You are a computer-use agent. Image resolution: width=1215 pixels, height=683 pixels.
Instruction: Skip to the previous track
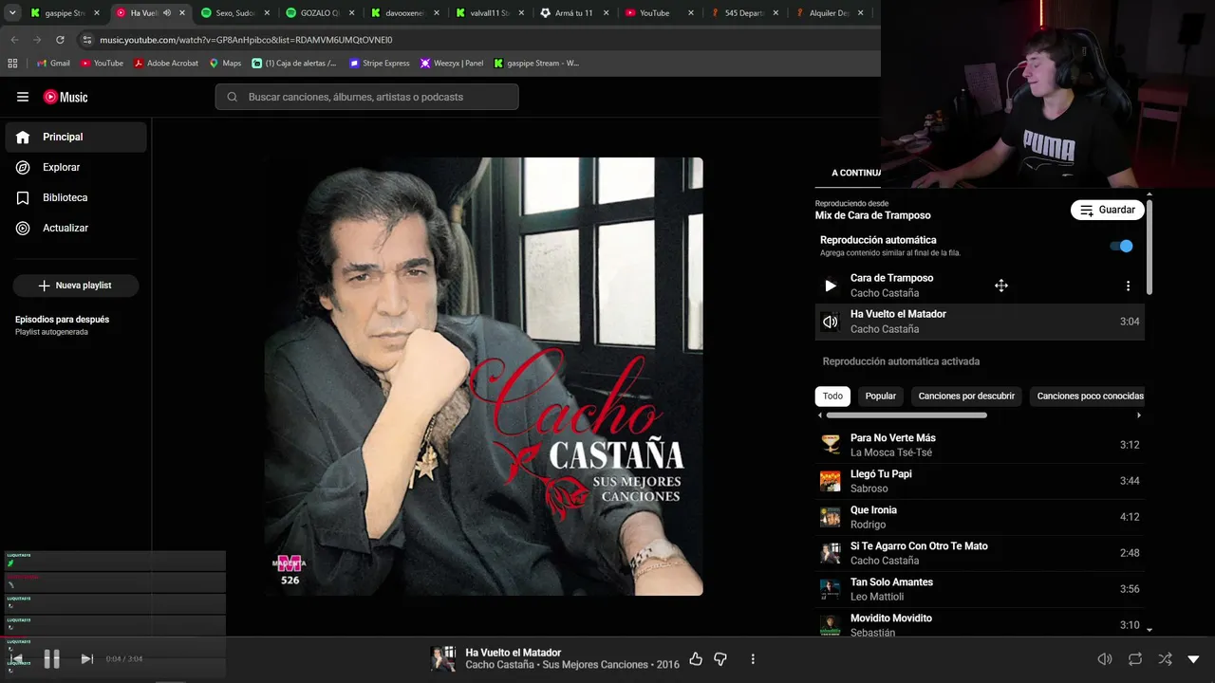[16, 659]
